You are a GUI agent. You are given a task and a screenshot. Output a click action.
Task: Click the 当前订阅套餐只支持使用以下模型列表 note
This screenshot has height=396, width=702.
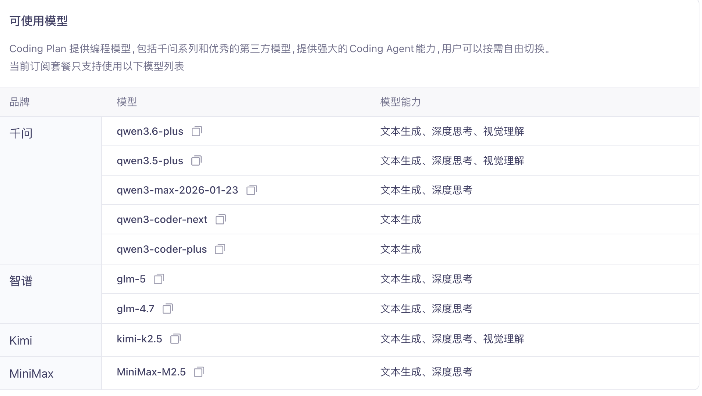pyautogui.click(x=97, y=66)
